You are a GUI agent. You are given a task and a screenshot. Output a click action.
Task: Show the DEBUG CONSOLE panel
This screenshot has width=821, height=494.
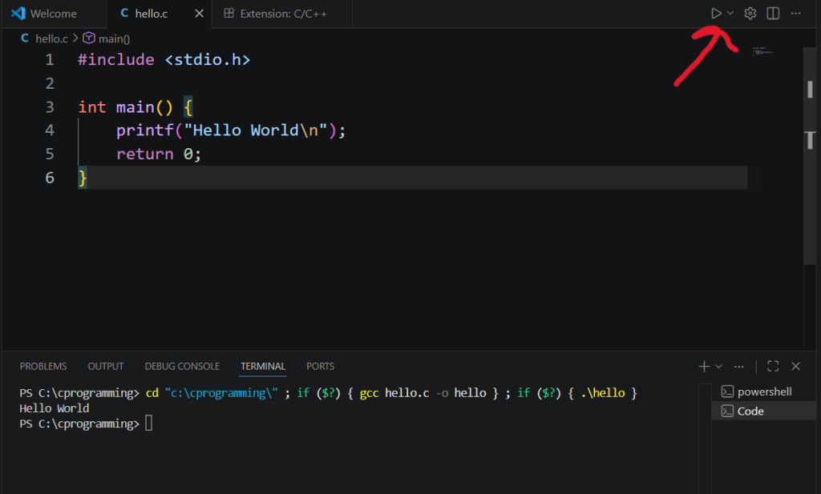point(182,366)
